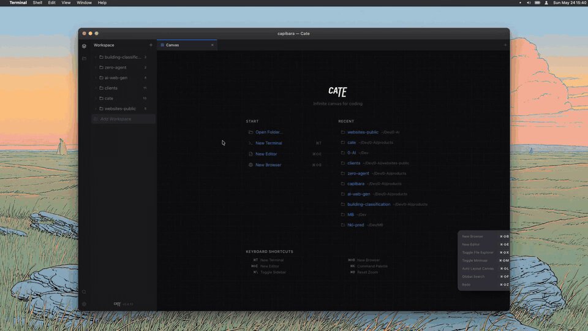
Task: Click the battery icon in menu bar
Action: 537,2
